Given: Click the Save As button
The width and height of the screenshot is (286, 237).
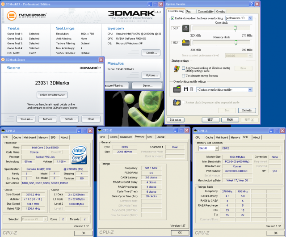Looking at the screenshot, I should point(26,119).
